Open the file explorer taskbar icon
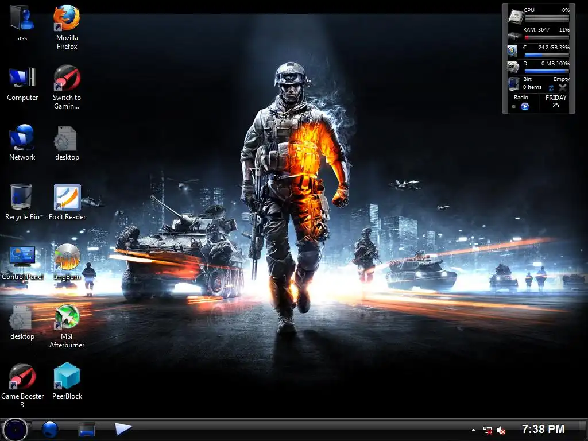588x441 pixels. 87,430
